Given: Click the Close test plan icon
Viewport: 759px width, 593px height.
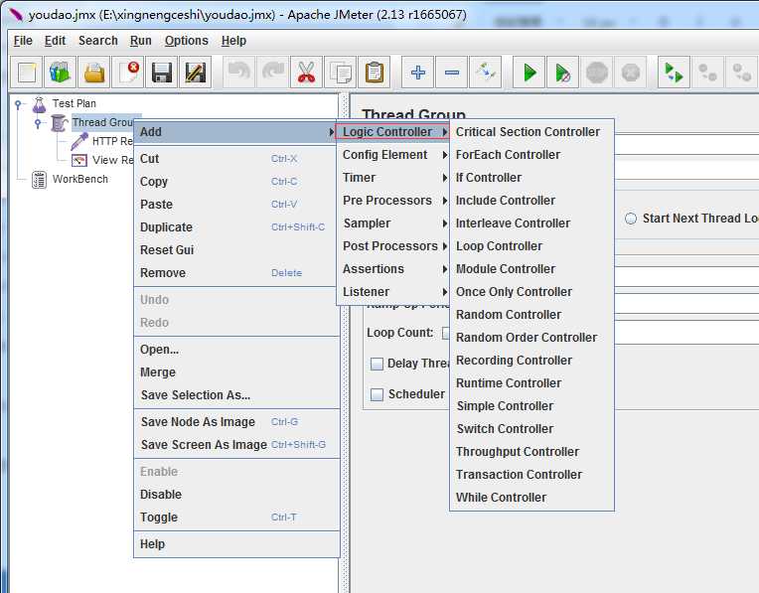Looking at the screenshot, I should pyautogui.click(x=128, y=73).
